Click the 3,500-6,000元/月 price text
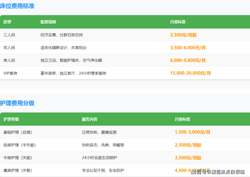The image size is (250, 177). 188,48
